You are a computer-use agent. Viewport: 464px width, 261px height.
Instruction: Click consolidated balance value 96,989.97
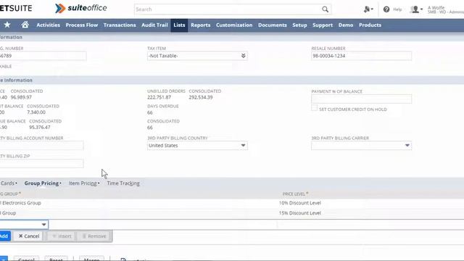(x=21, y=97)
